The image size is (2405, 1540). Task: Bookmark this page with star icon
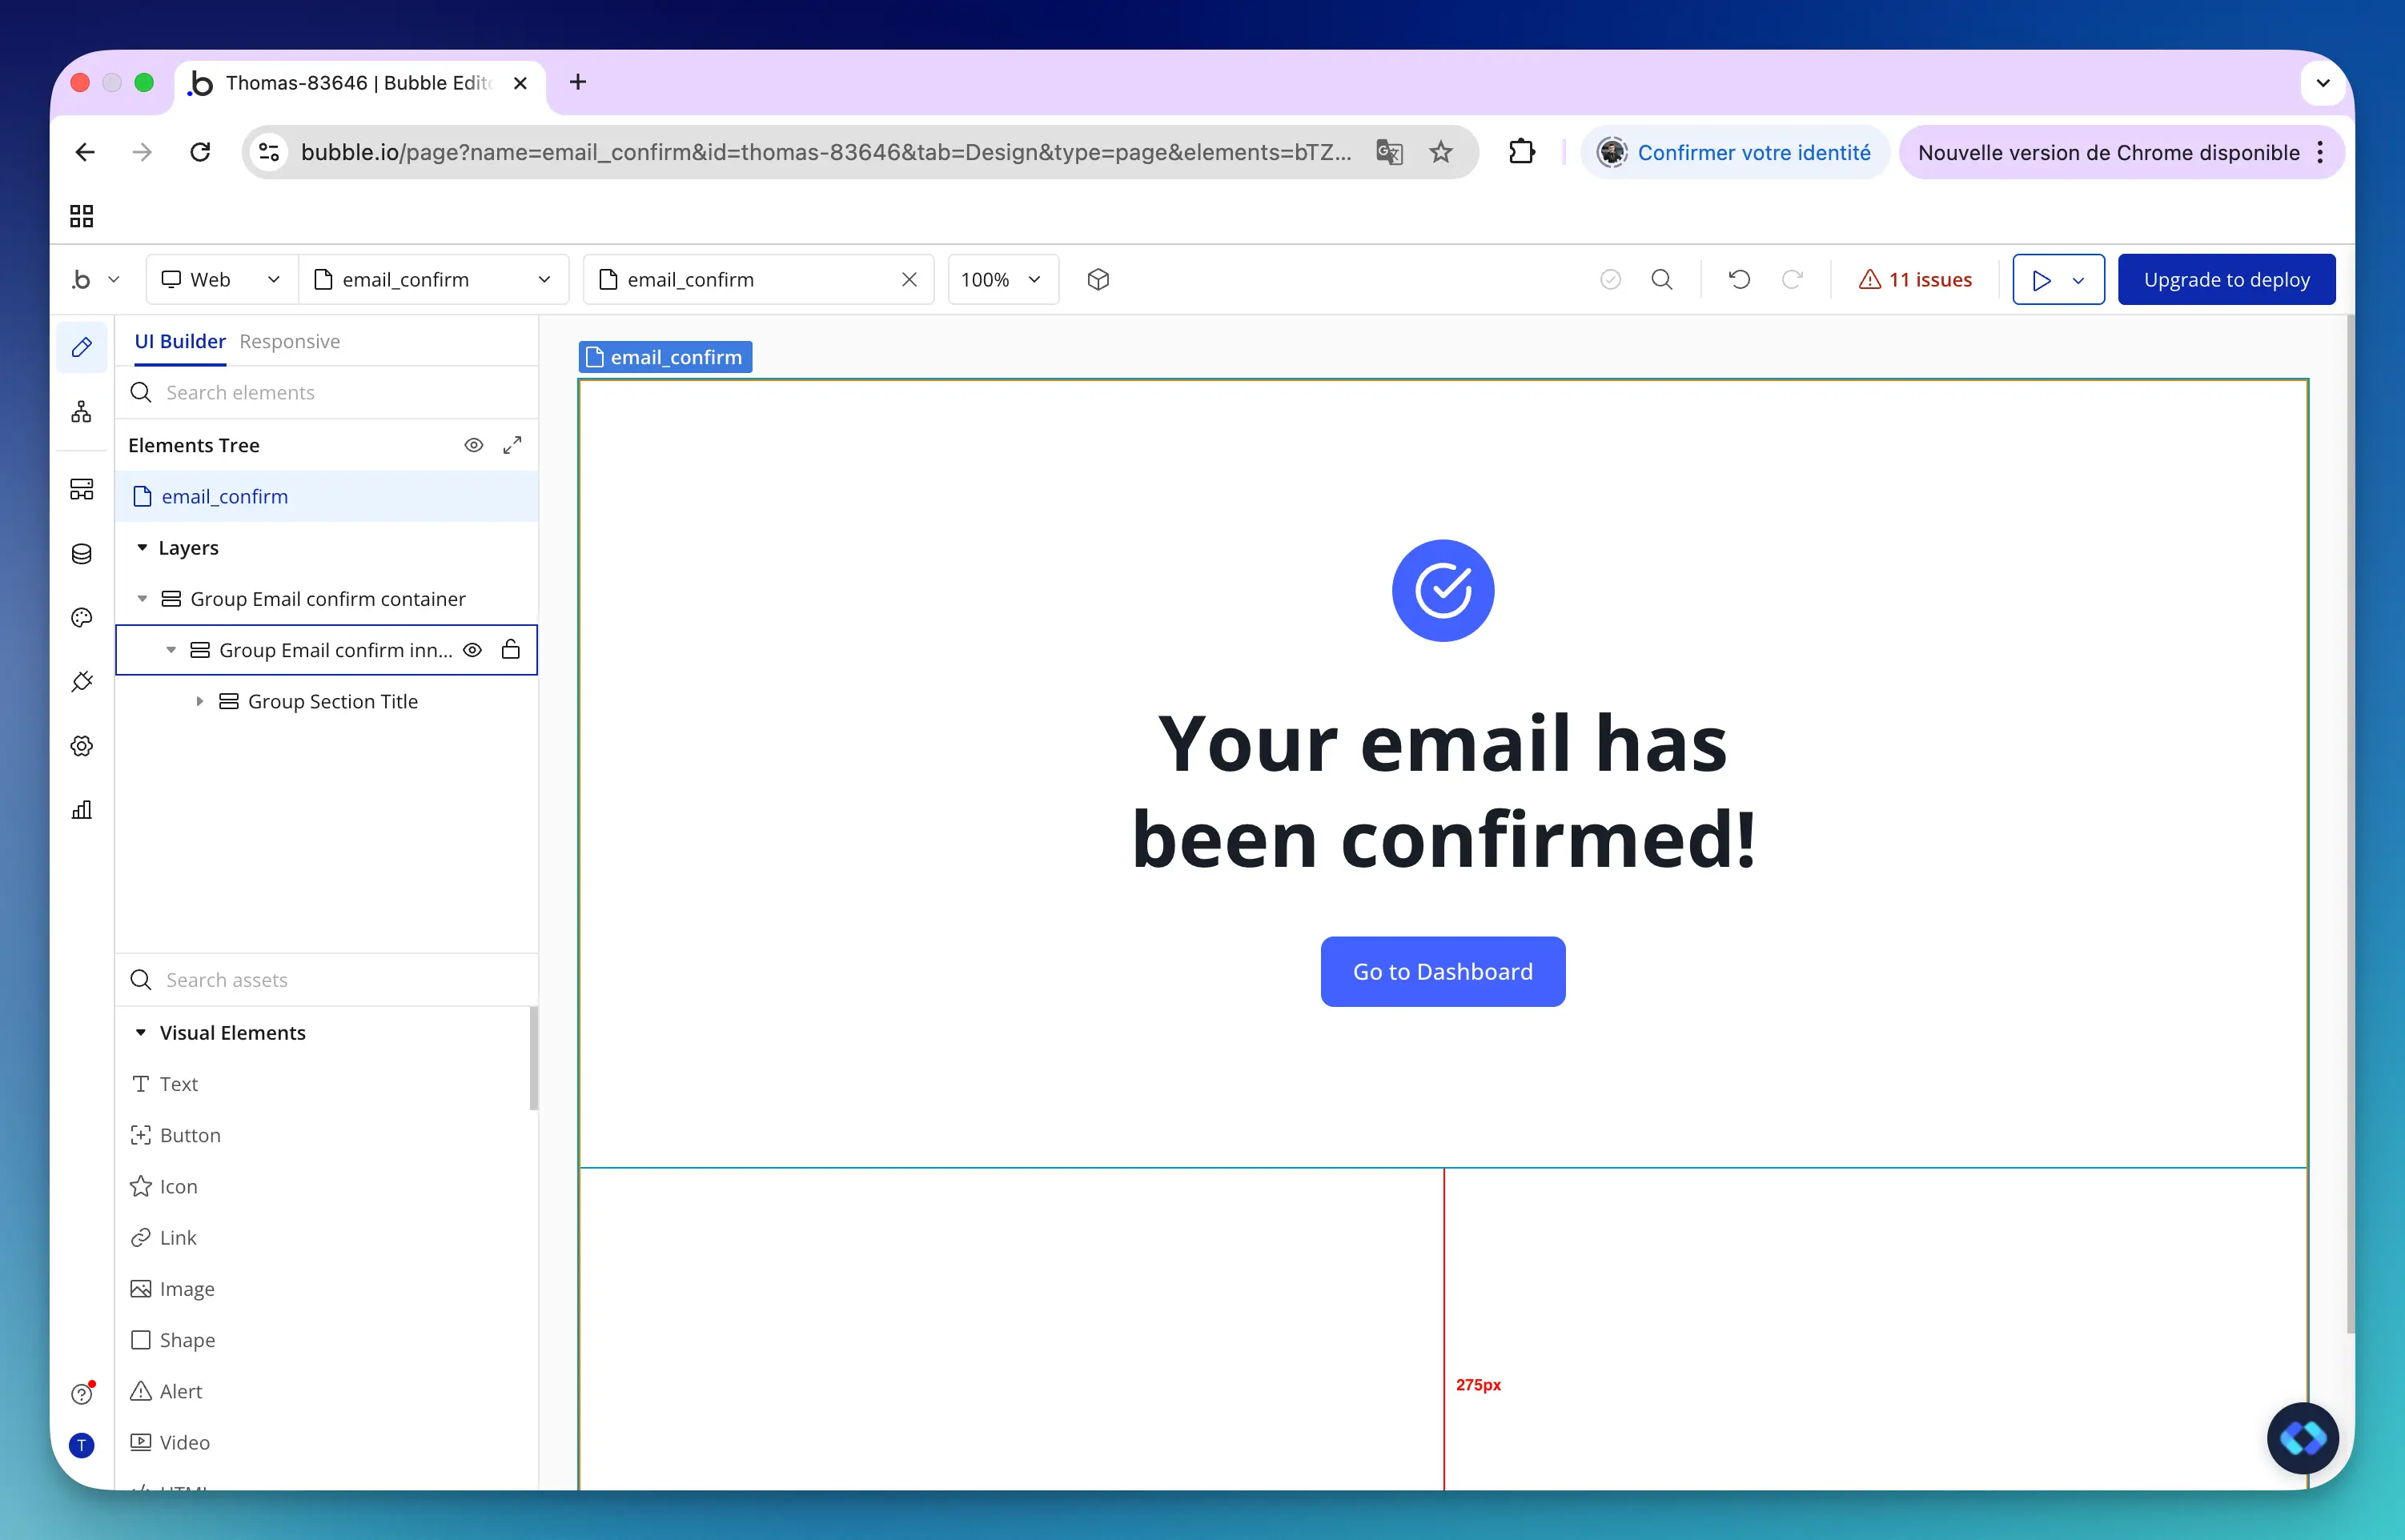pyautogui.click(x=1440, y=152)
